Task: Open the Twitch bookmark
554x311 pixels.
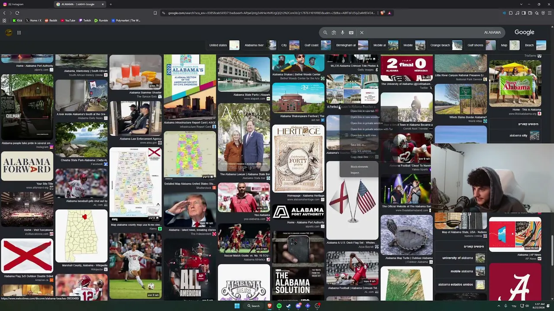Action: pos(84,20)
